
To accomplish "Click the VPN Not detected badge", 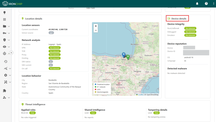I will coord(54,48).
